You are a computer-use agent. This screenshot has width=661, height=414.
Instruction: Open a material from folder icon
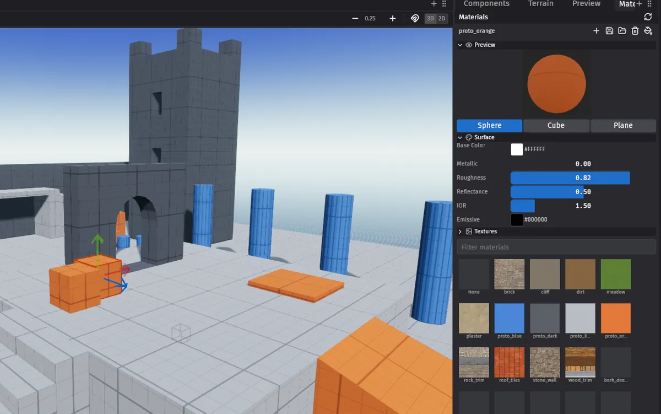[x=622, y=31]
